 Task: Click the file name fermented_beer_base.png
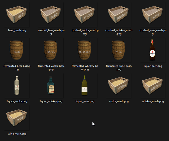pos(17,68)
